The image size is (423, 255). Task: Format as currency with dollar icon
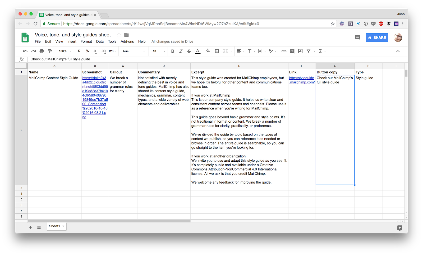[79, 51]
